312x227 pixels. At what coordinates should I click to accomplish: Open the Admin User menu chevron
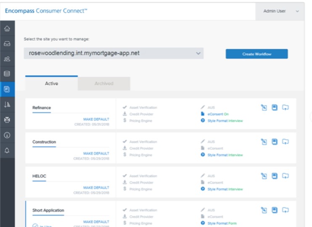(297, 11)
